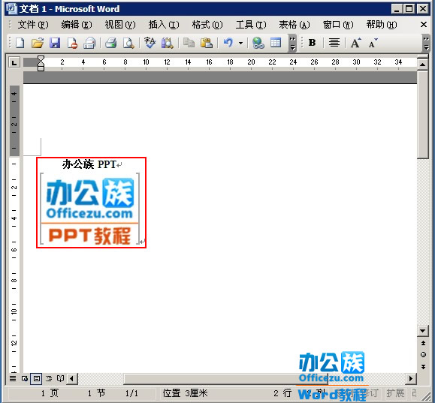The image size is (435, 403).
Task: Undo the last action
Action: (x=228, y=44)
